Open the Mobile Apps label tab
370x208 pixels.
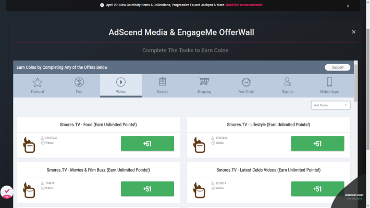tap(329, 92)
